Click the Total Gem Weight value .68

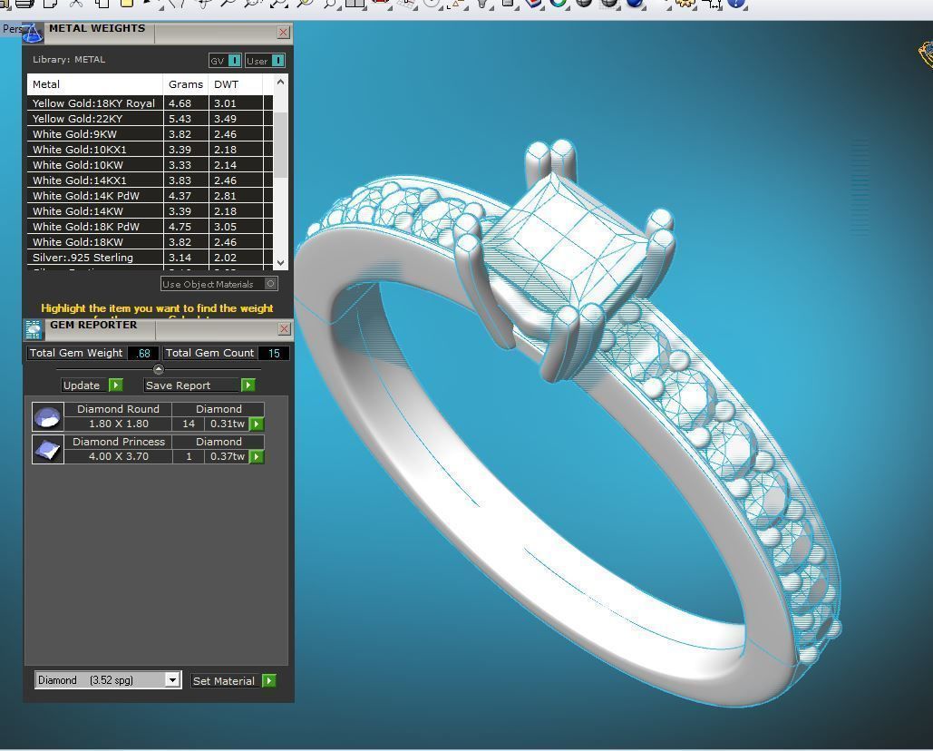[143, 353]
